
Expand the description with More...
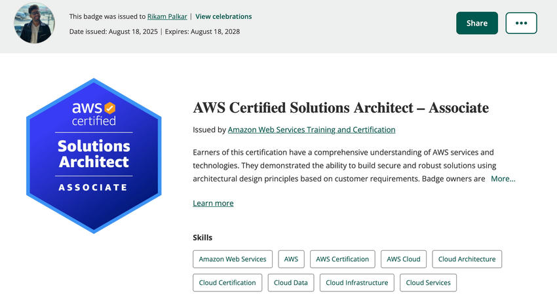coord(503,179)
